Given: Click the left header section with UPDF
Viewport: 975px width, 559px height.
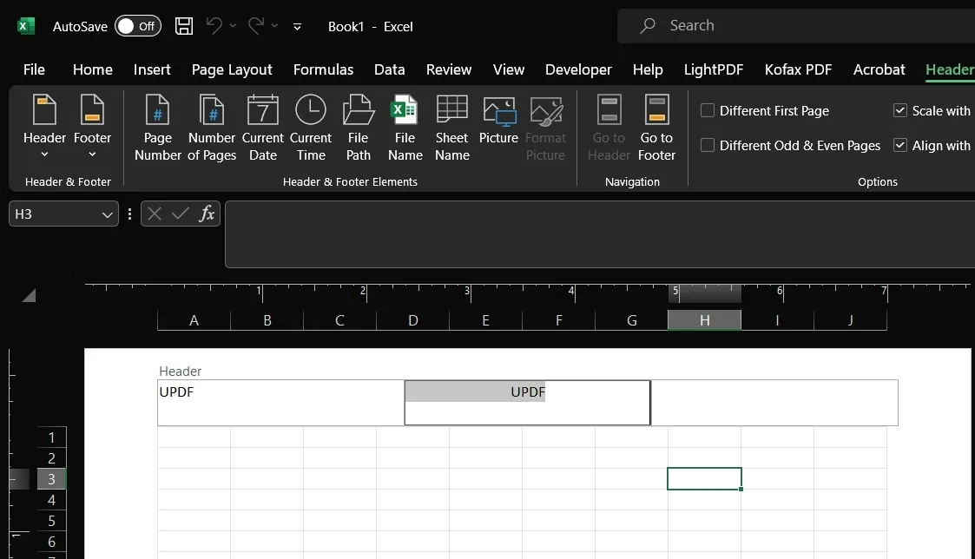Looking at the screenshot, I should pos(280,403).
